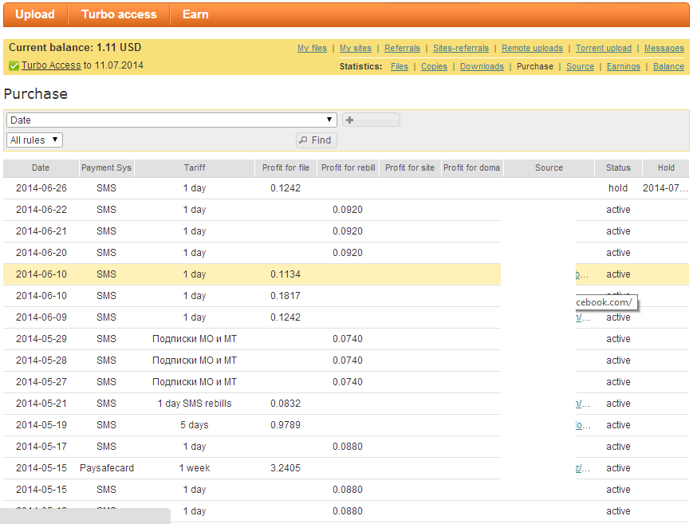Image resolution: width=693 pixels, height=524 pixels.
Task: Open the Upload tab
Action: (x=35, y=14)
